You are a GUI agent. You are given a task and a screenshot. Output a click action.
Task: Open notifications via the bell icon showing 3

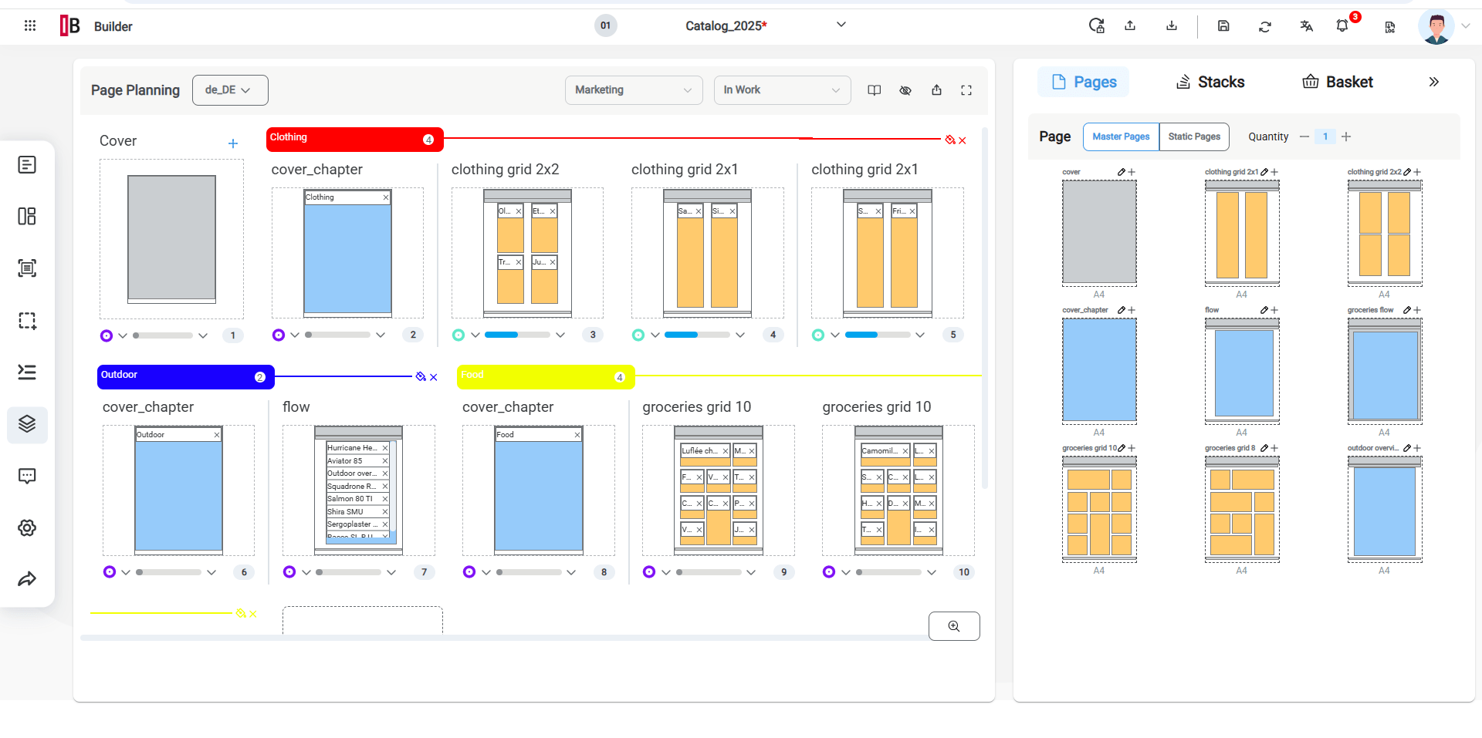(1344, 25)
